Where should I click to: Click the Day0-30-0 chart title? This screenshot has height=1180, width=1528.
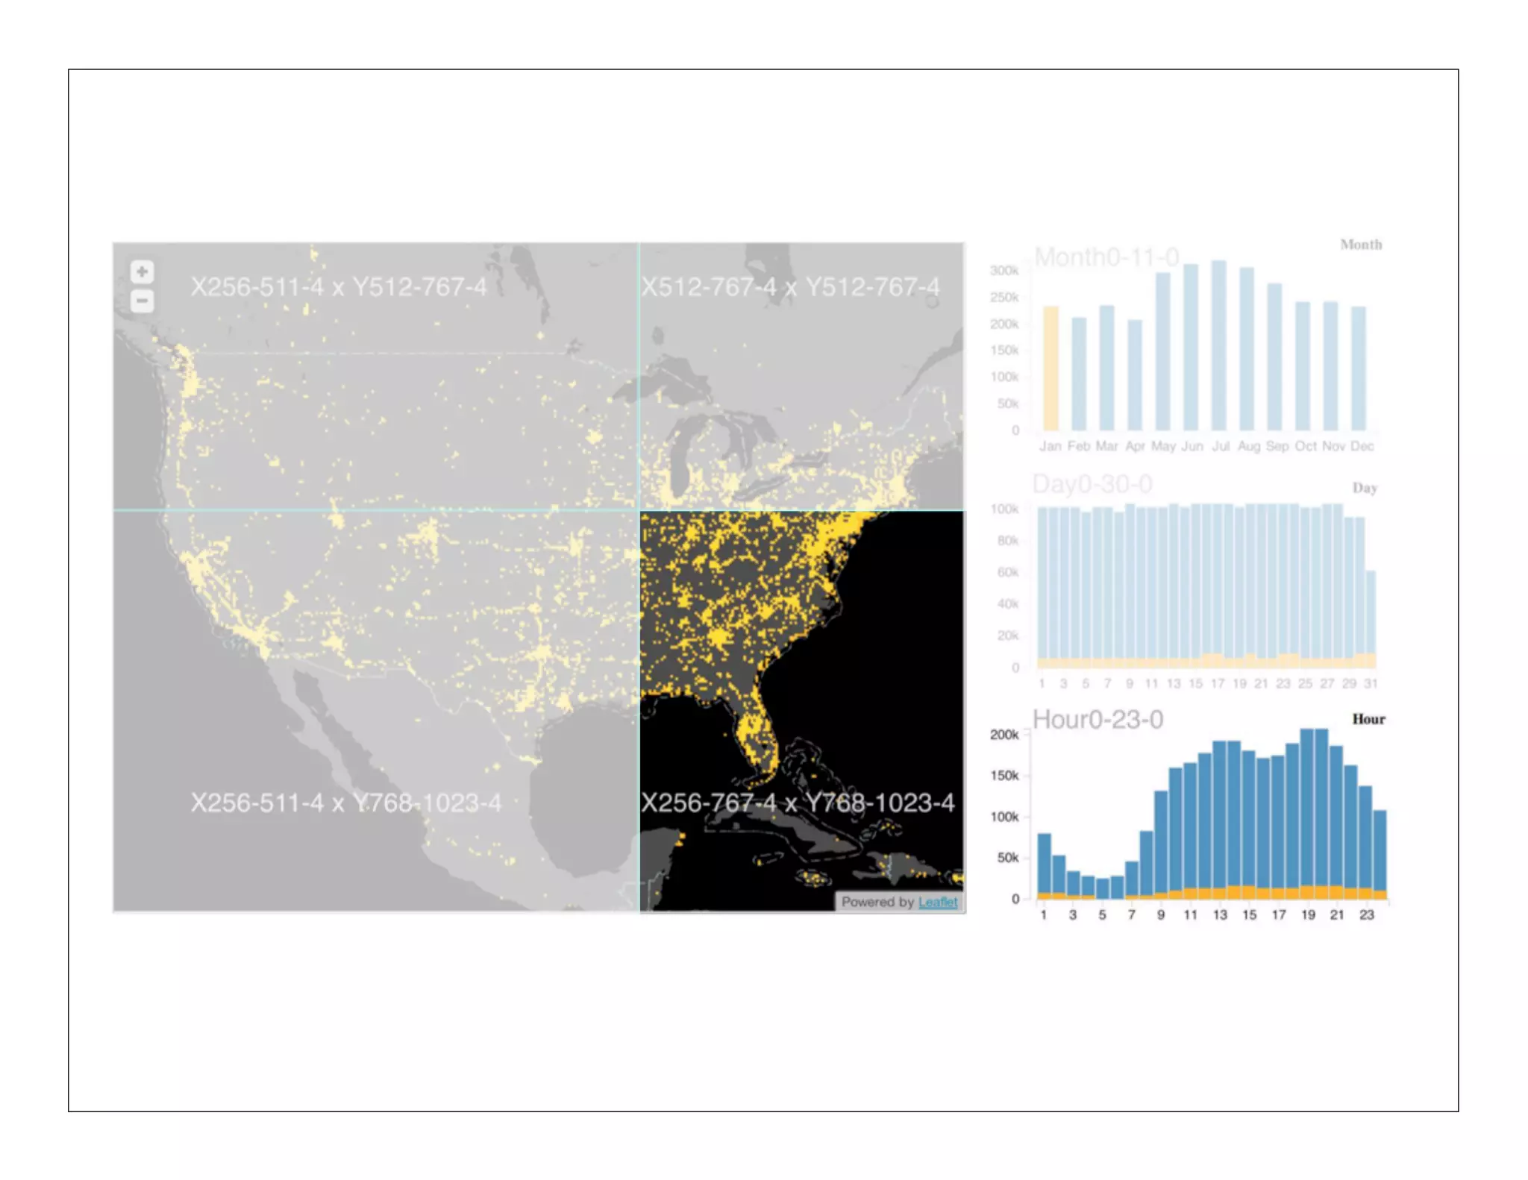click(x=1092, y=484)
